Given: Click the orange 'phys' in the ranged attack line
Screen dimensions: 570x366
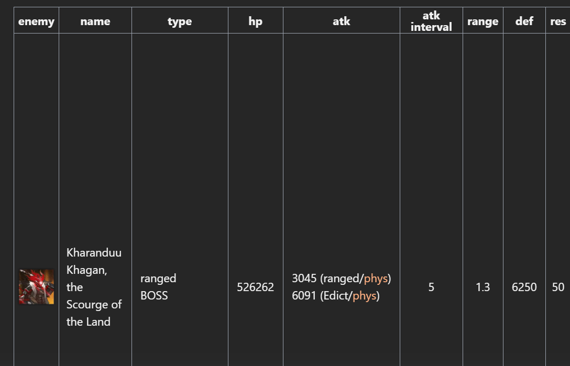Looking at the screenshot, I should [x=376, y=279].
